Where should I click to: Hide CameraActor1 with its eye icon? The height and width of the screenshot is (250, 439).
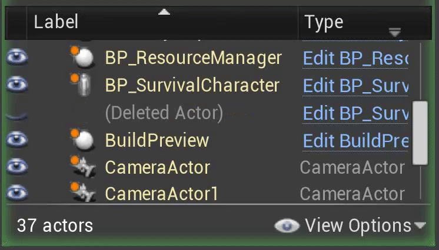point(16,194)
